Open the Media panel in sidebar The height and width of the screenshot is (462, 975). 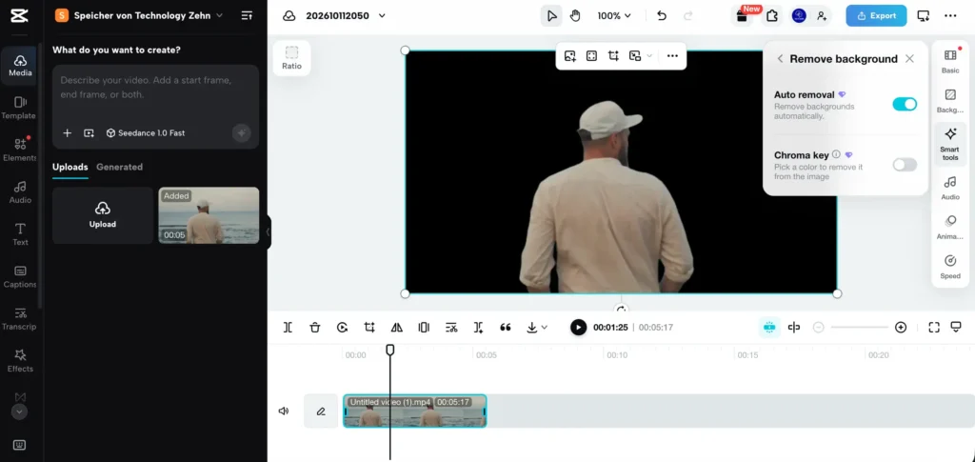click(x=20, y=66)
